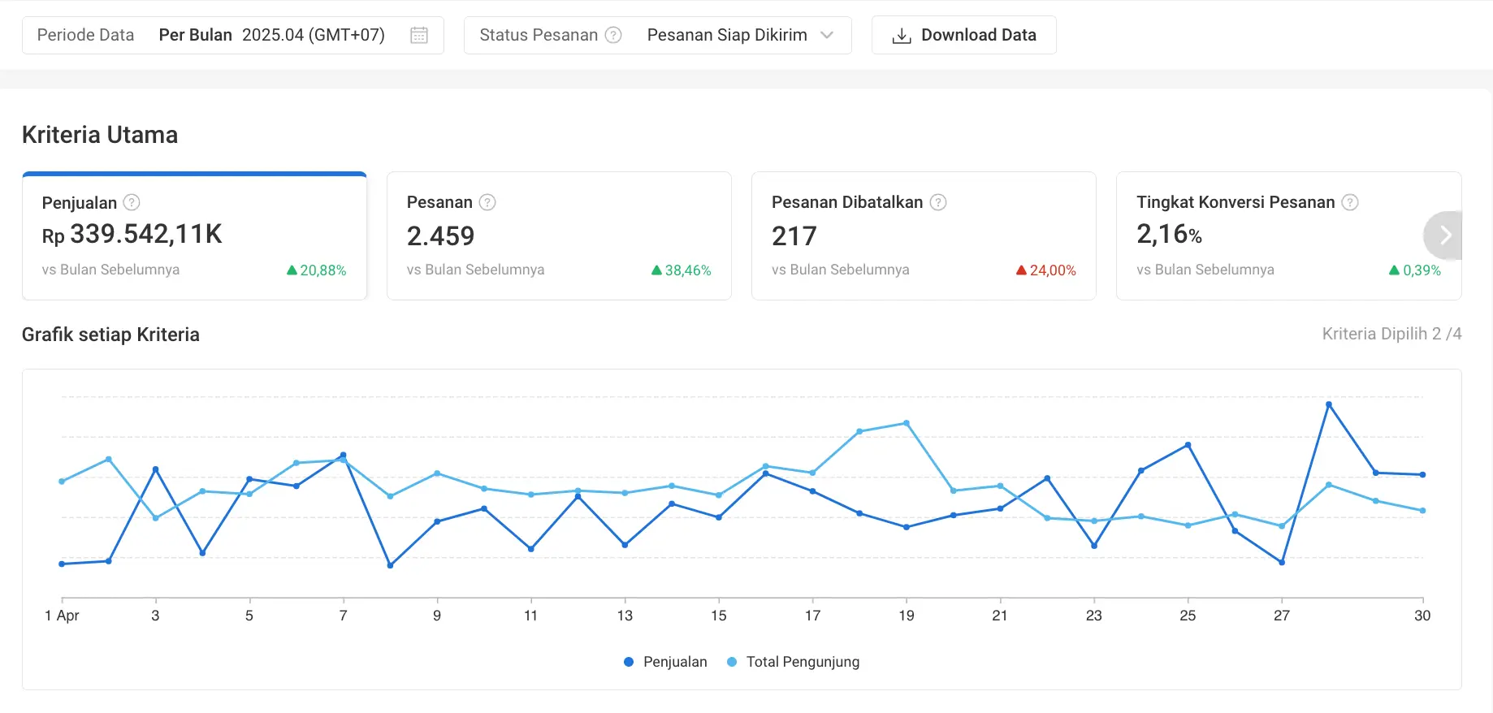Click the Download Data button
Screen dimensions: 1493x713
(963, 35)
